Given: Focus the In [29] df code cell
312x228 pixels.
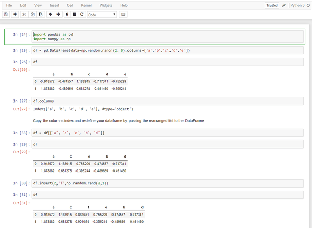Looking at the screenshot, I should [x=167, y=144].
